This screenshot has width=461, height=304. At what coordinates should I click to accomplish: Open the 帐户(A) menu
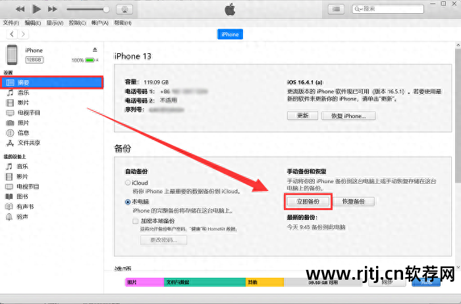tap(100, 23)
